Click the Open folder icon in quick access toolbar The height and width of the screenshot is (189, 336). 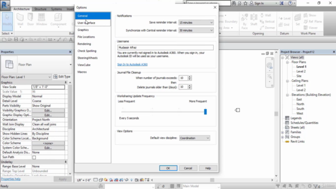(x=10, y=39)
